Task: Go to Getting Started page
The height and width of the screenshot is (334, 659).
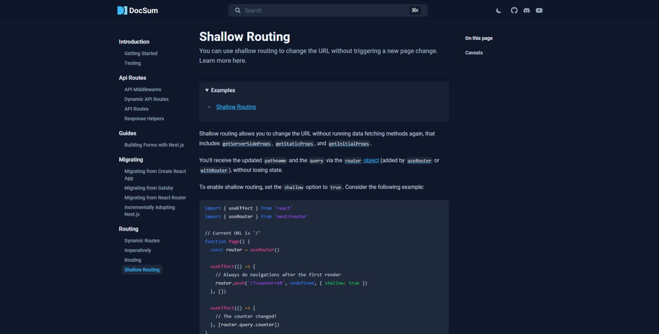Action: coord(141,53)
